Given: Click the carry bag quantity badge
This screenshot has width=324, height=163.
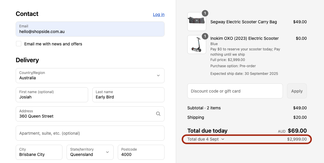Looking at the screenshot, I should (205, 13).
